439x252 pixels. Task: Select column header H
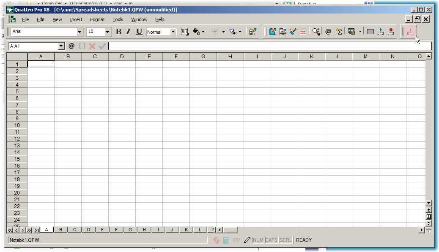pos(230,57)
